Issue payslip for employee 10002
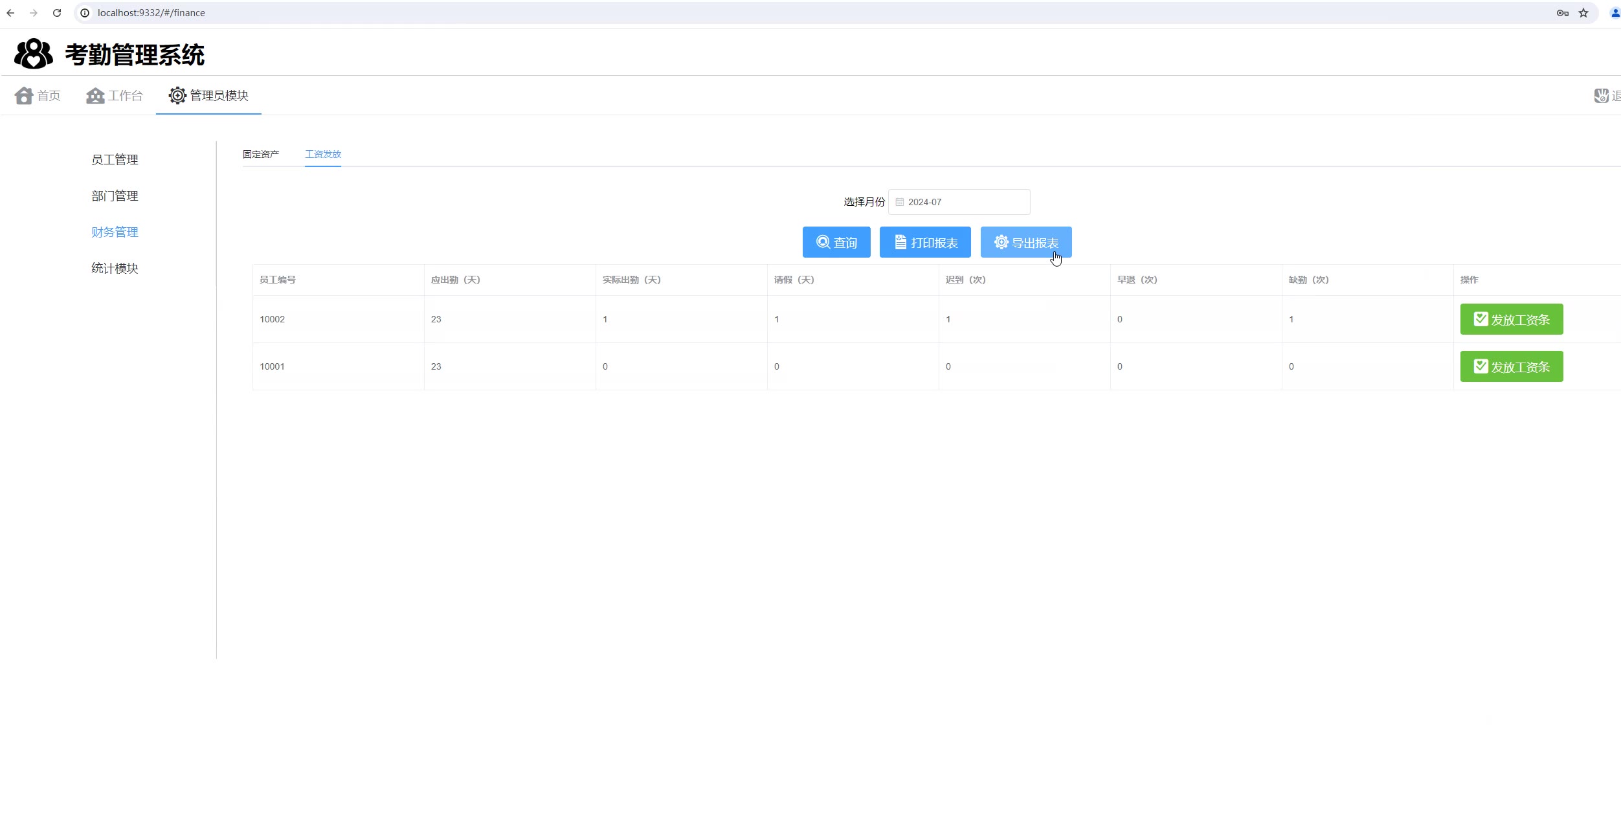The height and width of the screenshot is (826, 1621). click(1511, 319)
